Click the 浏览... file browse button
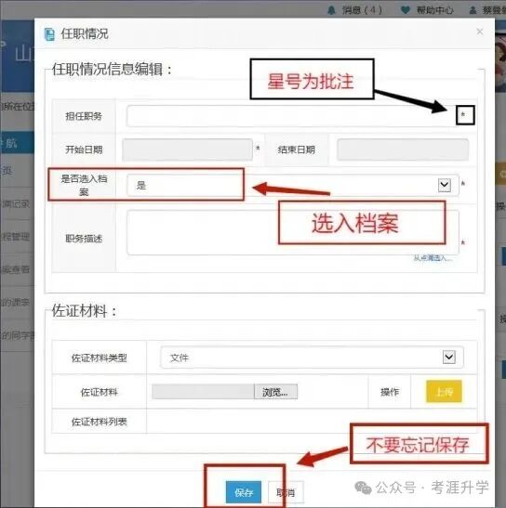 (x=275, y=392)
